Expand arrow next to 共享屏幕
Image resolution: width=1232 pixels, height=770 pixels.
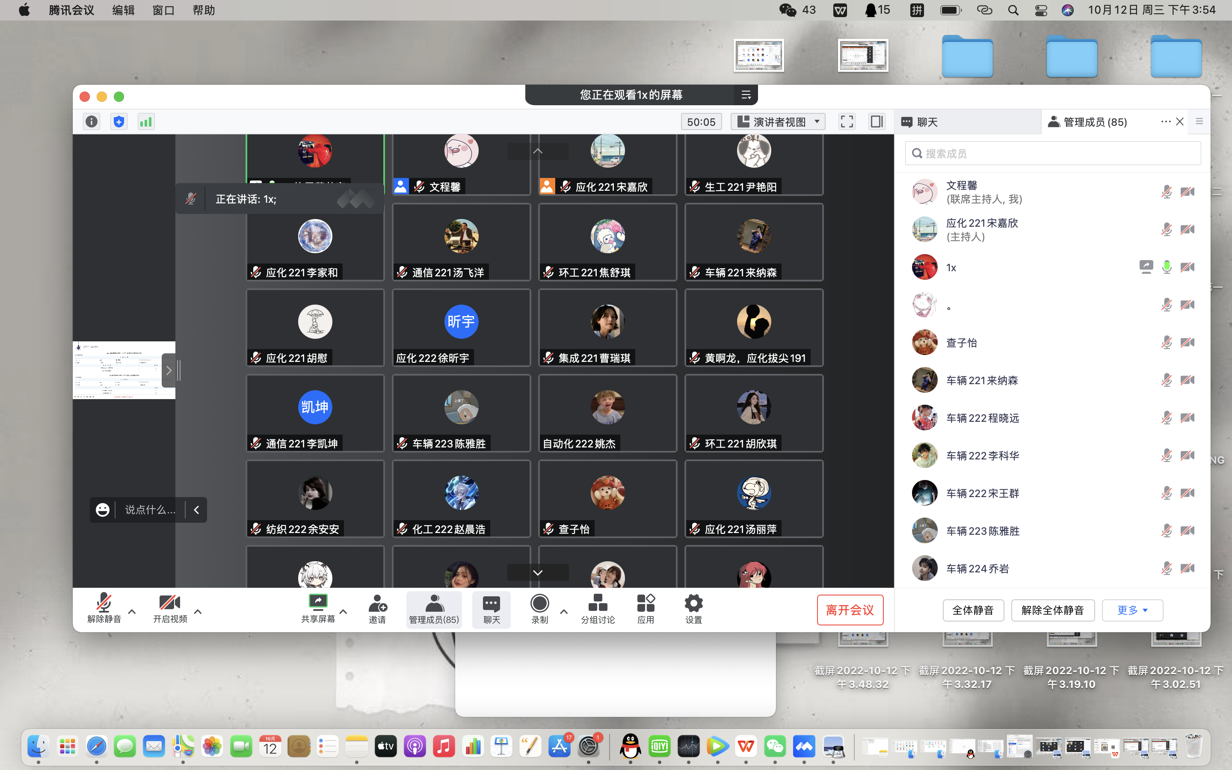click(344, 612)
